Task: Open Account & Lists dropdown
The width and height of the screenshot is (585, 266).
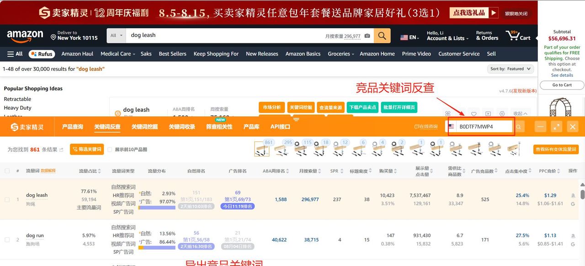Action: pyautogui.click(x=447, y=36)
